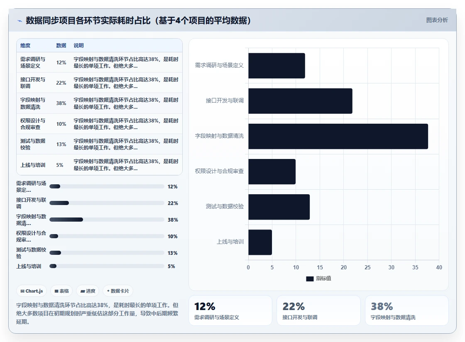Click the chart bar for 接口开发与联调

301,101
